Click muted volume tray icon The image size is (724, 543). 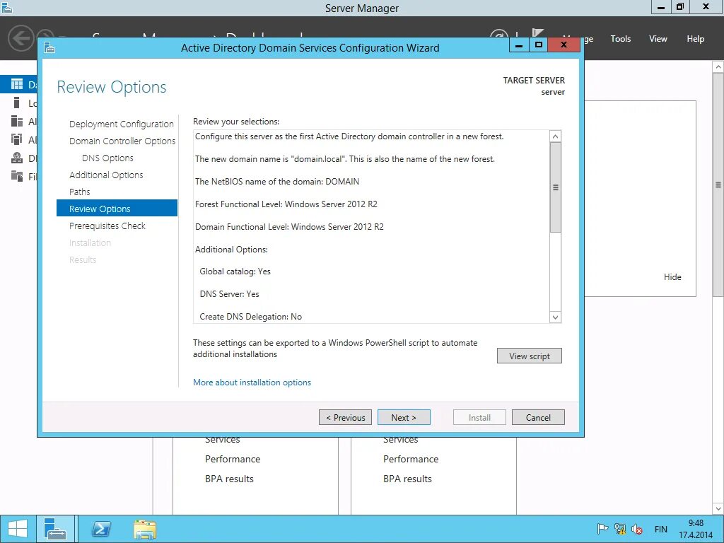coord(637,529)
